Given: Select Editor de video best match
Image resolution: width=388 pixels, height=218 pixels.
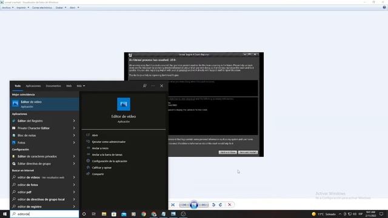Looking at the screenshot, I should pos(44,104).
